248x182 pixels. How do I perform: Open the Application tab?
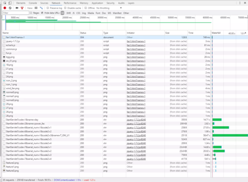click(x=97, y=3)
